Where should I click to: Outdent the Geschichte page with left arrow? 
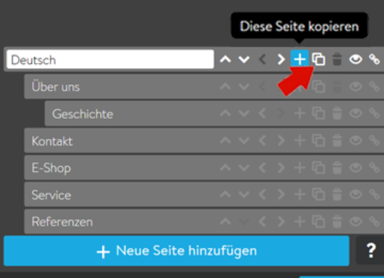click(263, 113)
